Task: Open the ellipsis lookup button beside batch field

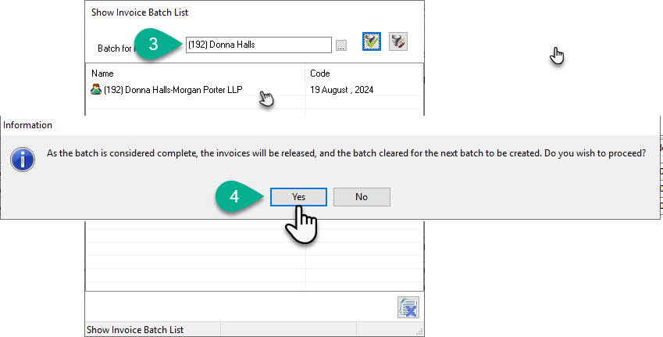Action: [341, 45]
